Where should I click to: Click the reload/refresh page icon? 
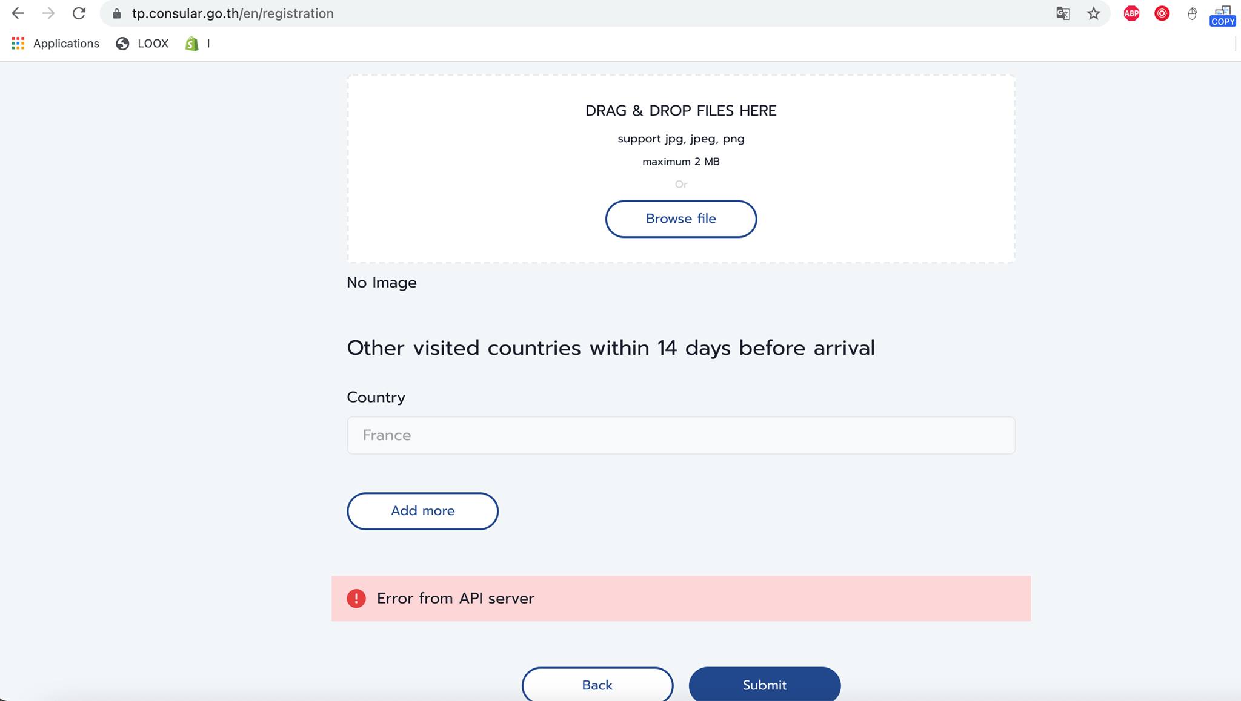point(78,14)
